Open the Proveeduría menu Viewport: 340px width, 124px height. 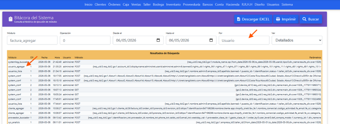tap(191, 4)
